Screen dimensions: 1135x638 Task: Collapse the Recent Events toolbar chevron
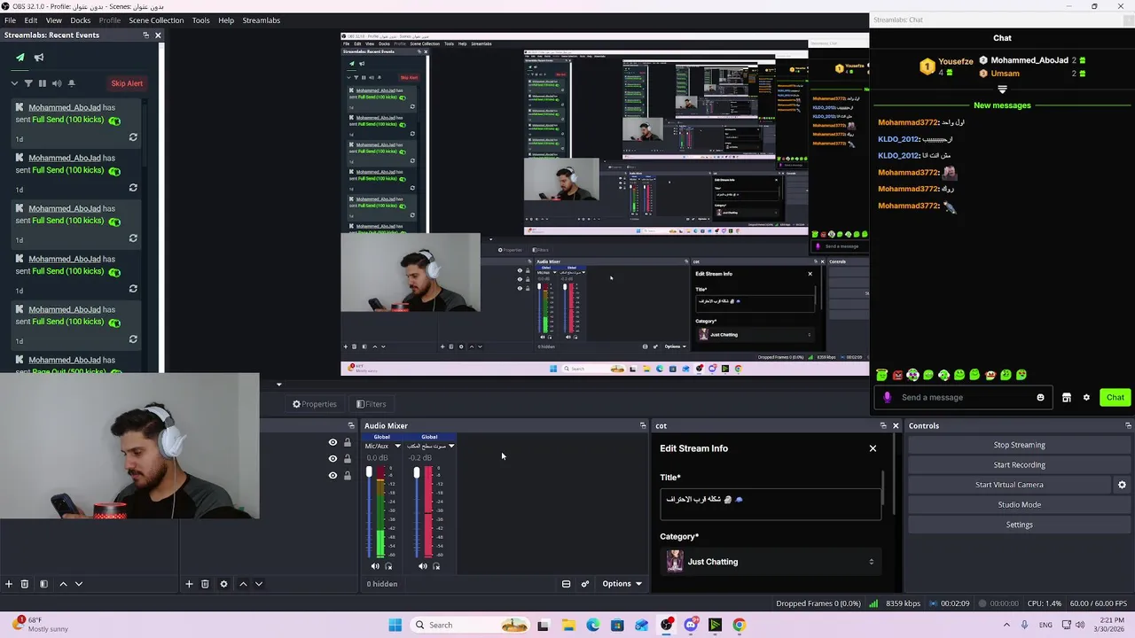tap(14, 83)
